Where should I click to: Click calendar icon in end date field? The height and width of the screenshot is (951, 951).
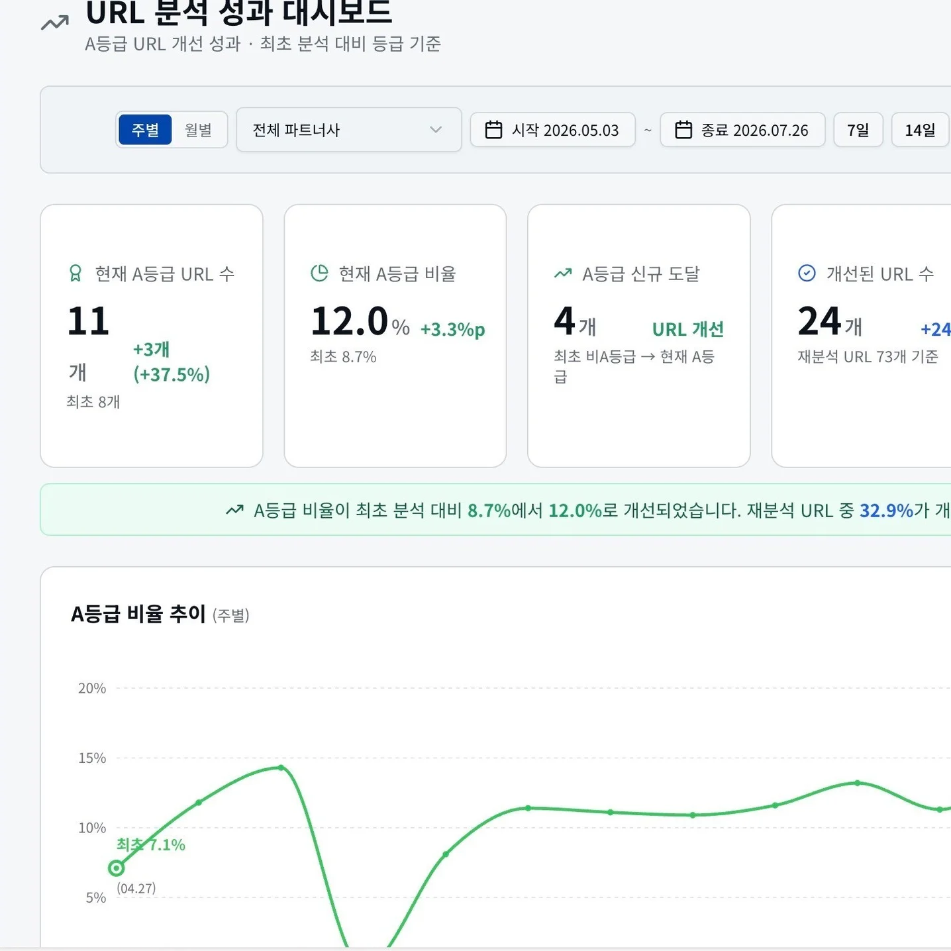click(x=683, y=130)
